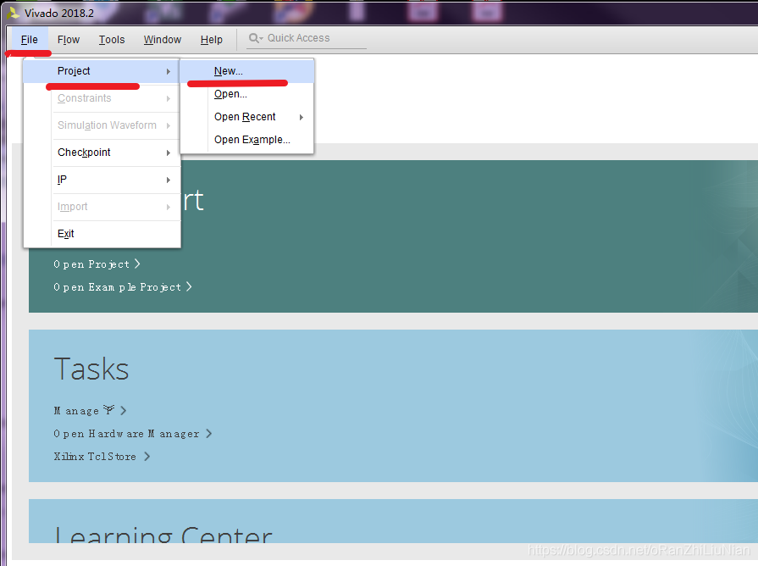Click the Tasks section heading

pos(91,369)
